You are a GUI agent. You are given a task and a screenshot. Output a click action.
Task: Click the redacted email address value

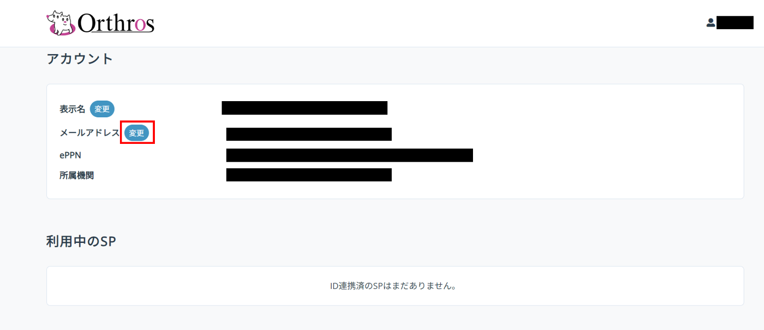pyautogui.click(x=309, y=134)
